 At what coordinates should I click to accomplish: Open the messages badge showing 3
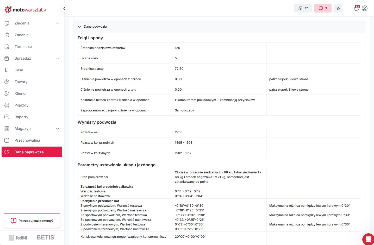tap(323, 8)
